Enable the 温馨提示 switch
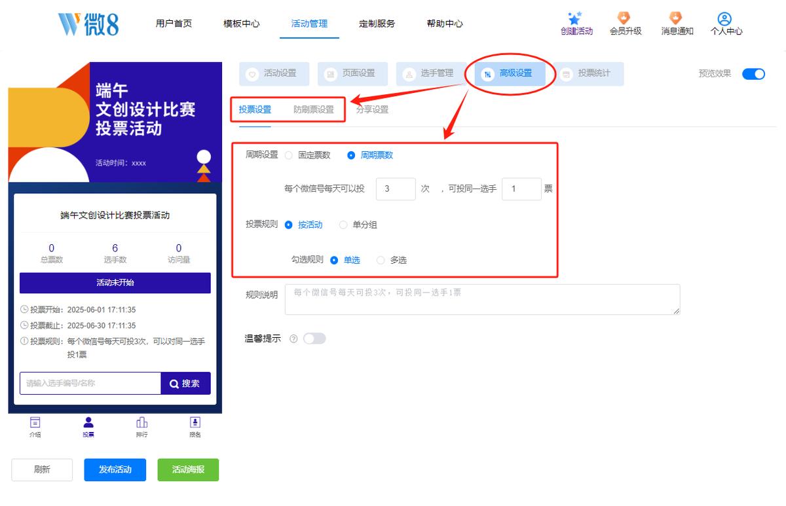 (x=314, y=338)
